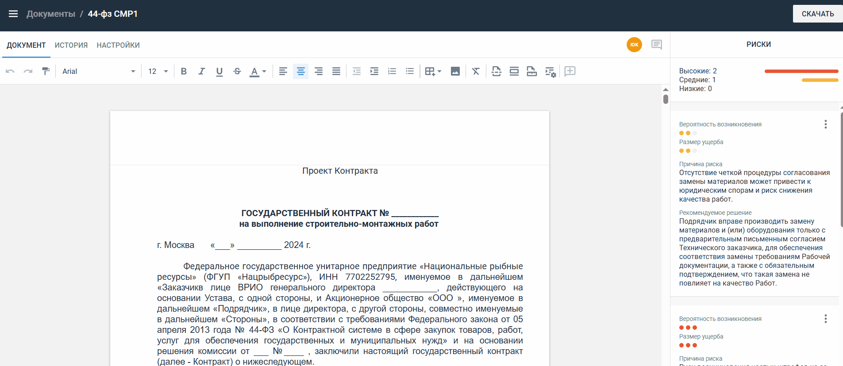Open the first risk card's three-dot menu
Screen dimensions: 843x366
pyautogui.click(x=825, y=124)
